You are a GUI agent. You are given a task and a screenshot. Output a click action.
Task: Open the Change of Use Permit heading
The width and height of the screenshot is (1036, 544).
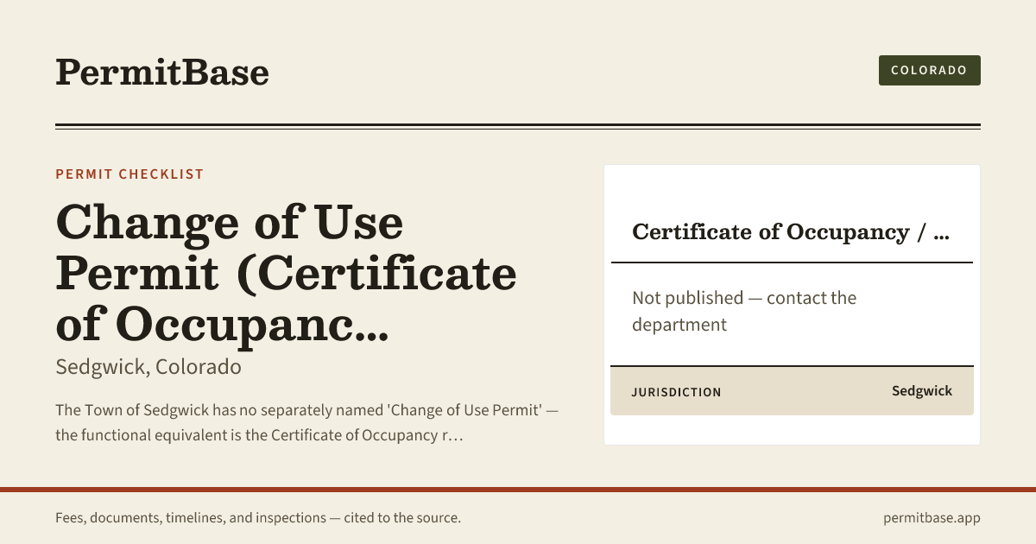[286, 273]
